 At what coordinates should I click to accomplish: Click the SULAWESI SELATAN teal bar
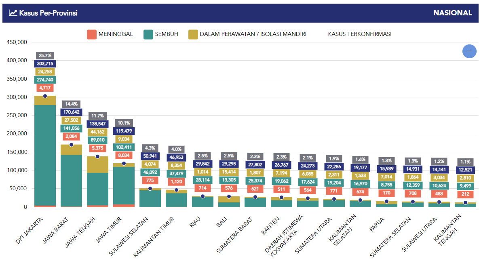pos(150,198)
